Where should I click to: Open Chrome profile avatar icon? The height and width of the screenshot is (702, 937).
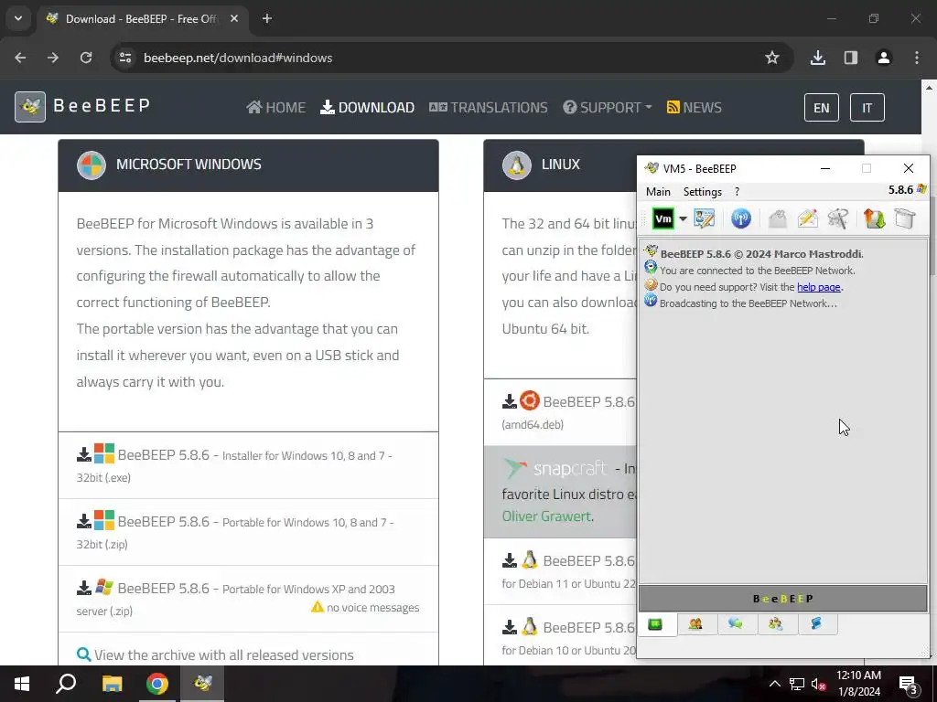884,58
